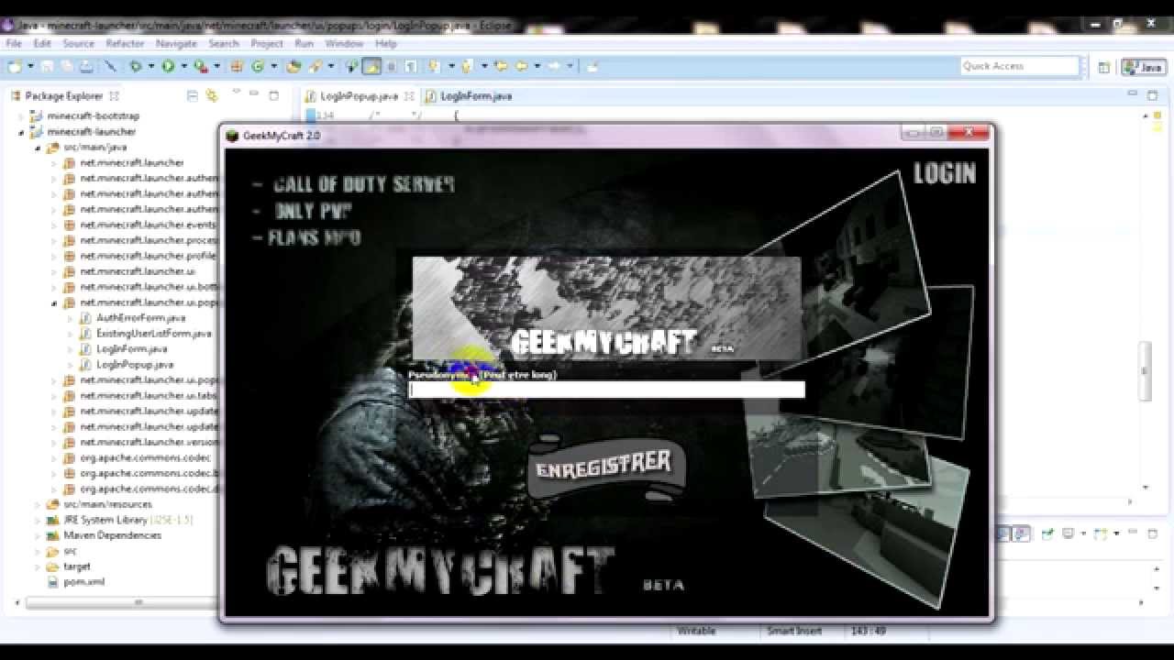Select ExistingUserListForm.java in Package Explorer
The image size is (1174, 660).
pos(153,334)
